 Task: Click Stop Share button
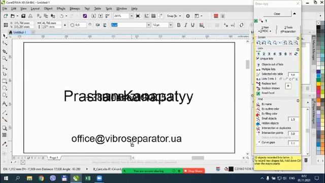coord(193,171)
